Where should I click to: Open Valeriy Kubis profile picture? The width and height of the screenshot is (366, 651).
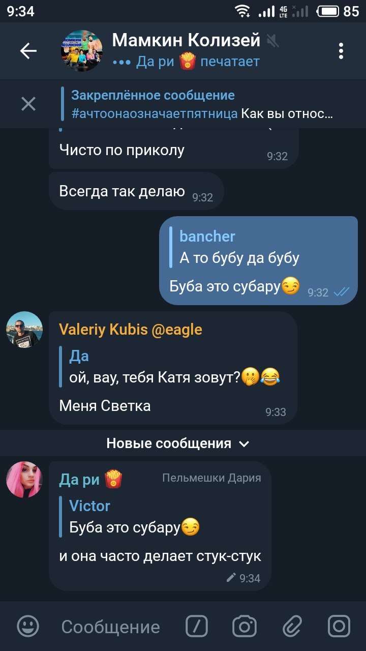(24, 329)
